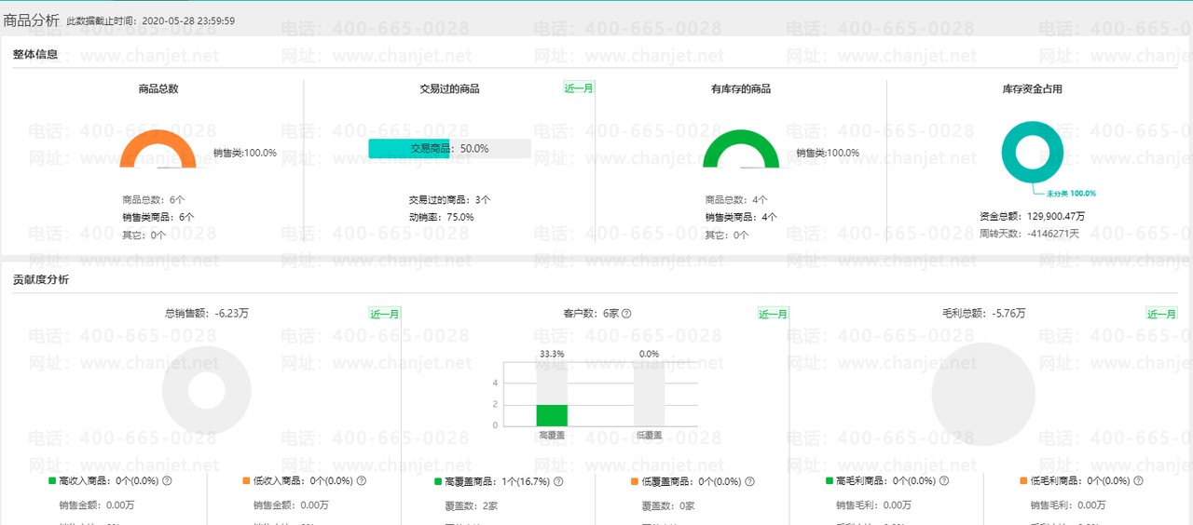Click help icon next to 高收入商品

(168, 481)
